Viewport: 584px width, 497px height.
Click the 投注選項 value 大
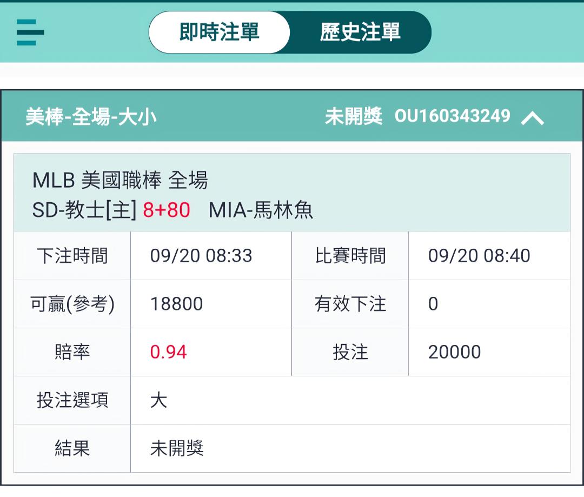tap(158, 400)
